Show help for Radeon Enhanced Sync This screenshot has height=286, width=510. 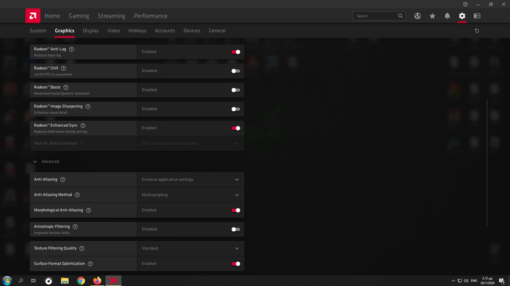83,126
